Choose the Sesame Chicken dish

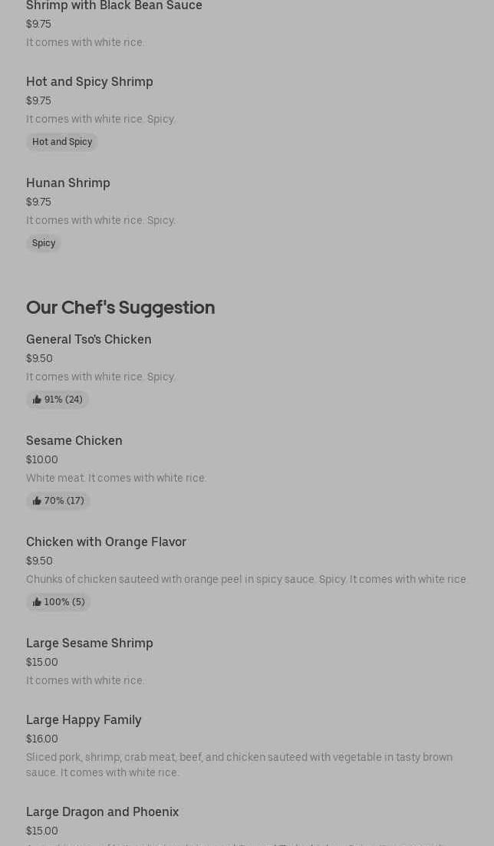(74, 440)
